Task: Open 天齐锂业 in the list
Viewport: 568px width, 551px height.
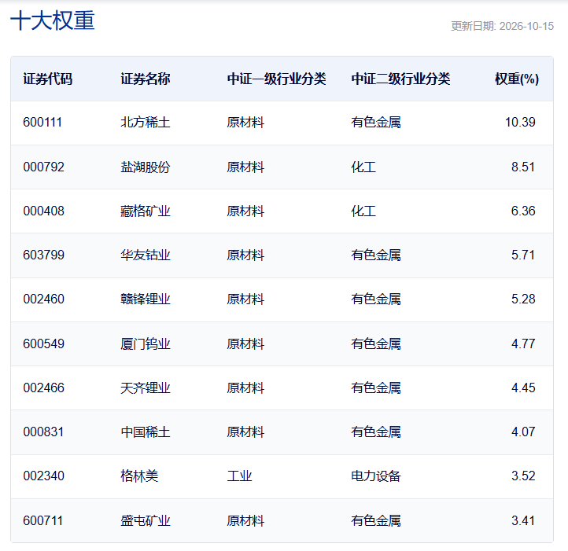Action: tap(146, 388)
